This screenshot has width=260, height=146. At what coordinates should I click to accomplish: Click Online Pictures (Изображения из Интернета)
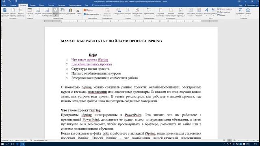[x=47, y=12]
